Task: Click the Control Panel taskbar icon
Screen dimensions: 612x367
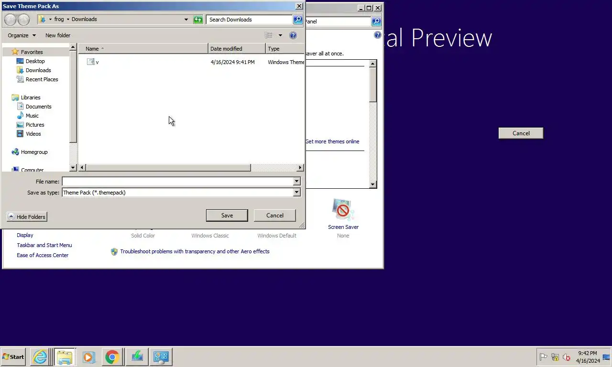Action: click(161, 357)
